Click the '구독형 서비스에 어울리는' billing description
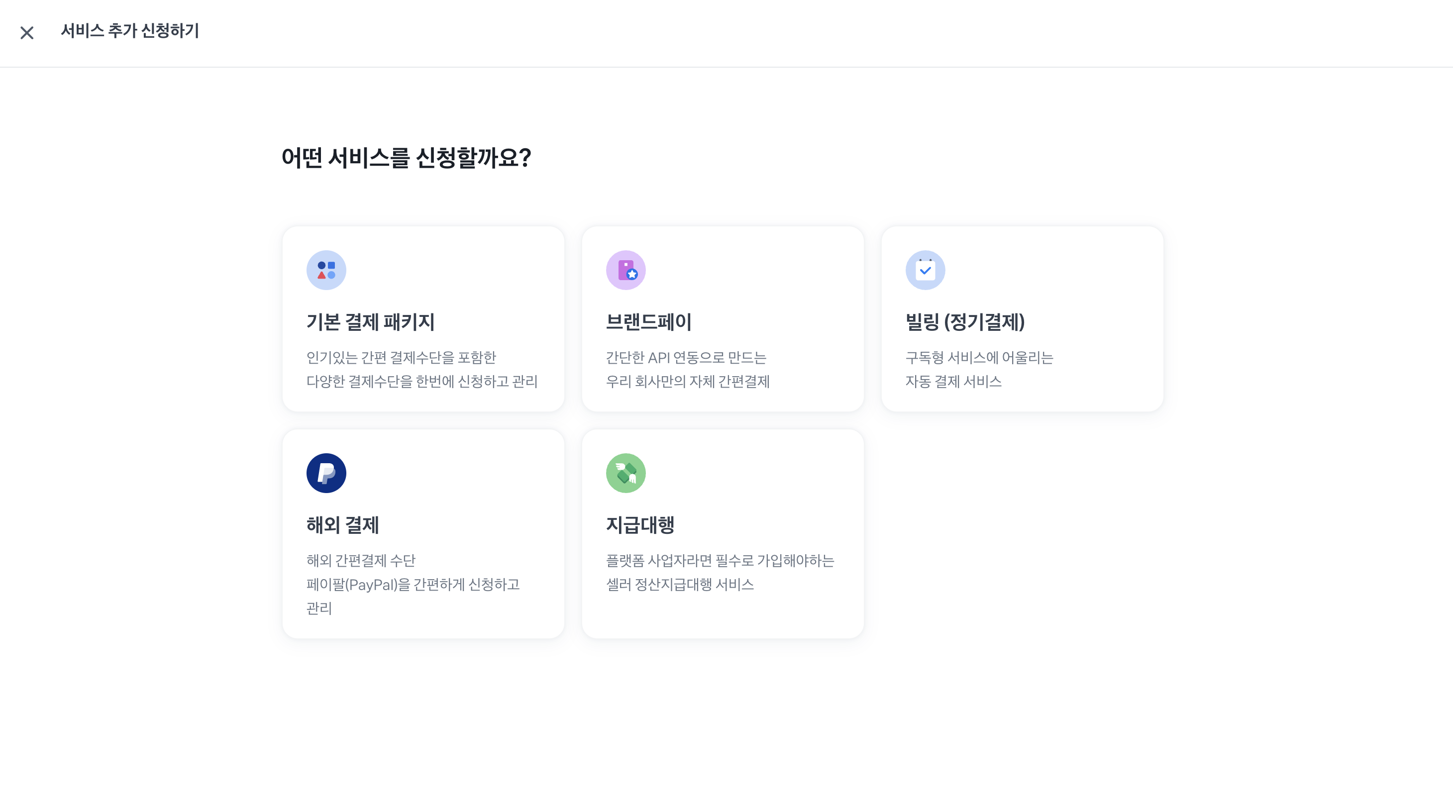1453x809 pixels. [979, 358]
